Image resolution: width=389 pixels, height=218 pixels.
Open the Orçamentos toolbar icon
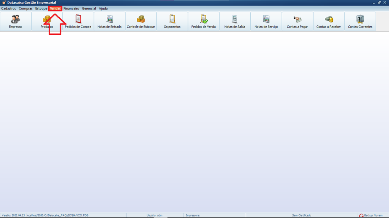coord(172,21)
